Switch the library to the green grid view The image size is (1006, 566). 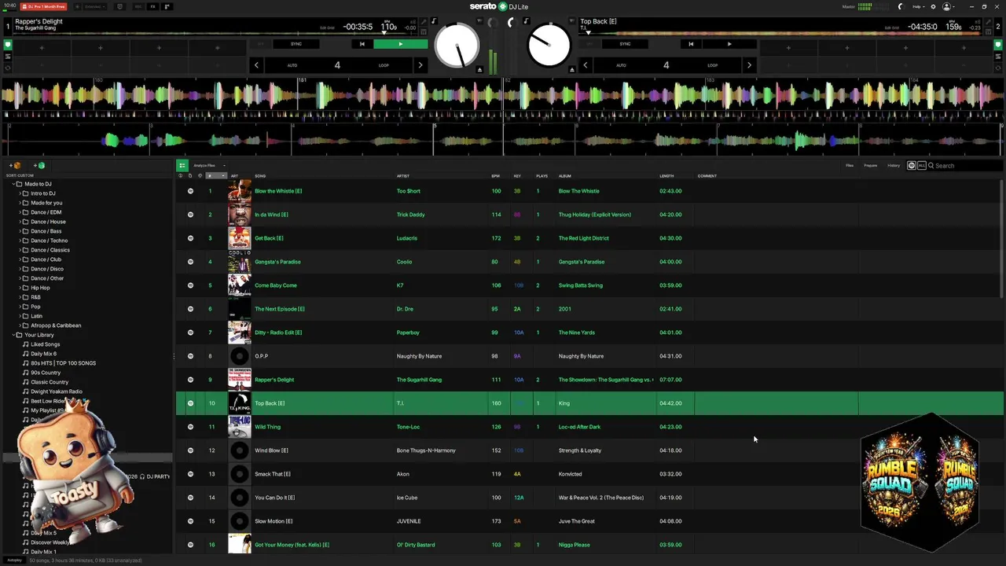182,165
